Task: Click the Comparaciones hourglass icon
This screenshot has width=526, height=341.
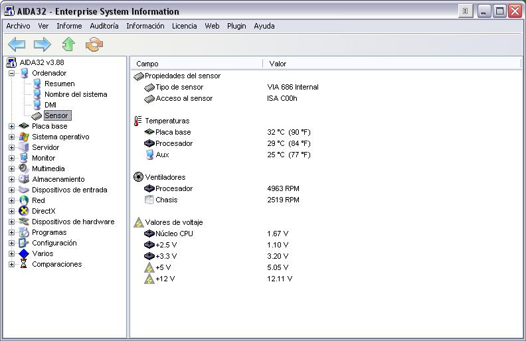Action: (x=25, y=264)
